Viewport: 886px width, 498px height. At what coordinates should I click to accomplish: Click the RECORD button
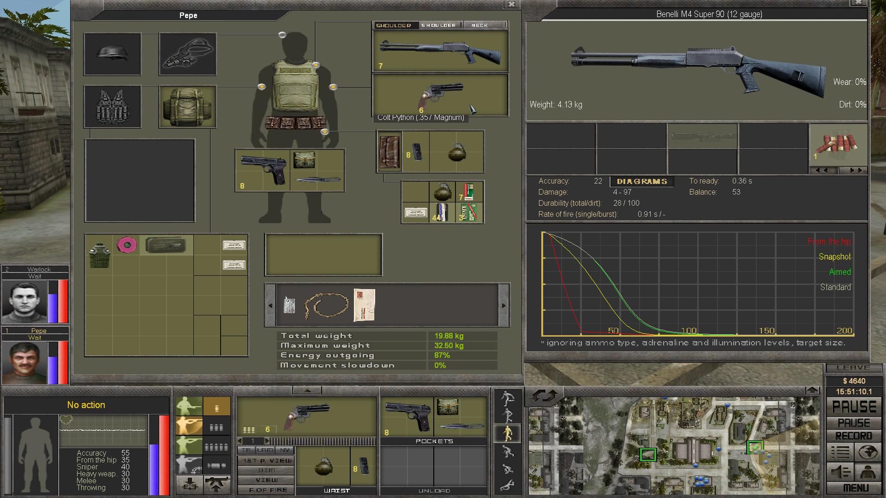pos(854,436)
